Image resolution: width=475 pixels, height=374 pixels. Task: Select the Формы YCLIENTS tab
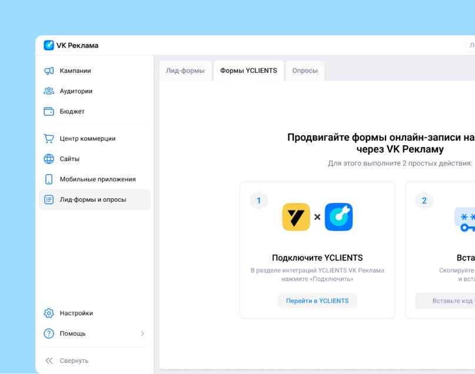click(248, 71)
